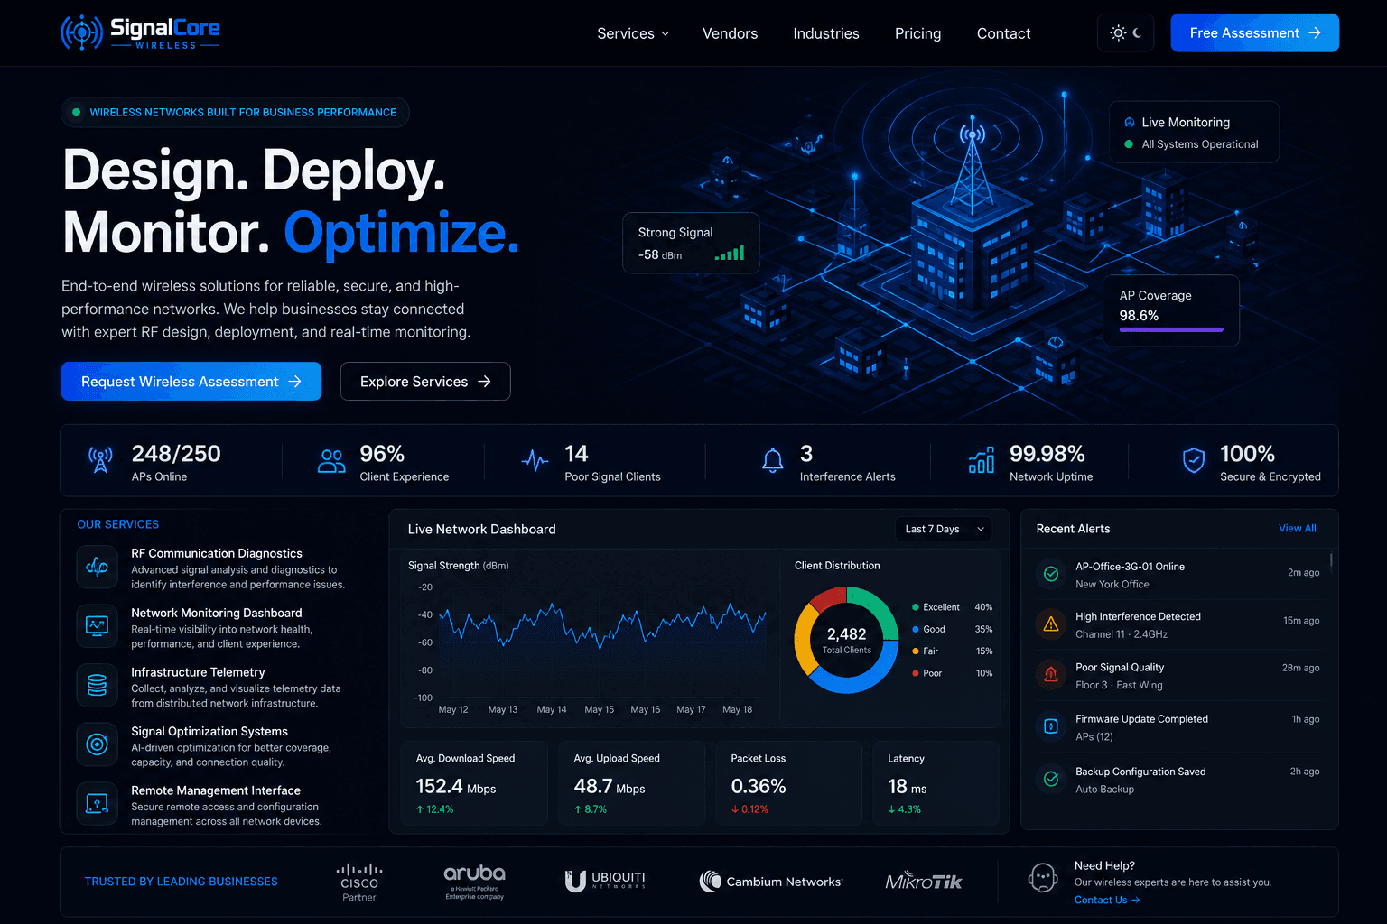Screen dimensions: 1387x924
Task: Select the Avg. Download Speed card
Action: point(474,782)
